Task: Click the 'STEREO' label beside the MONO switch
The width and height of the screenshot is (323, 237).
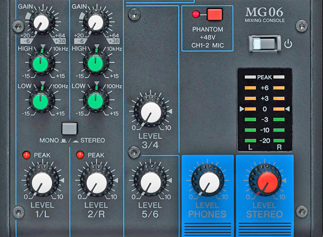Action: pyautogui.click(x=93, y=140)
